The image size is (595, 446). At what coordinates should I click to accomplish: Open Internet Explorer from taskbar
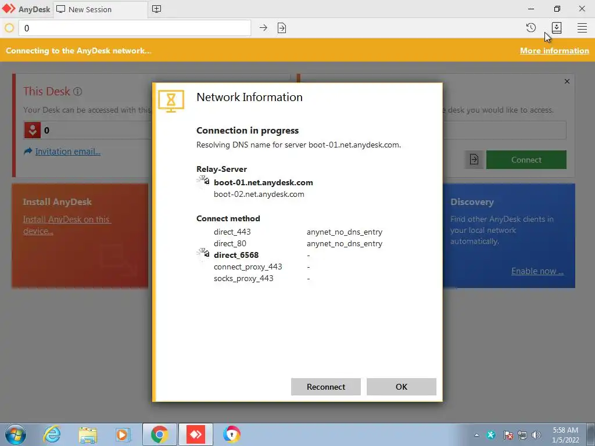(x=52, y=434)
